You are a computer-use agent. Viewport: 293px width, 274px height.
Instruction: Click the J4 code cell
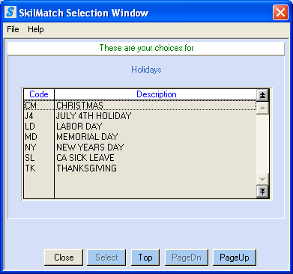point(39,116)
